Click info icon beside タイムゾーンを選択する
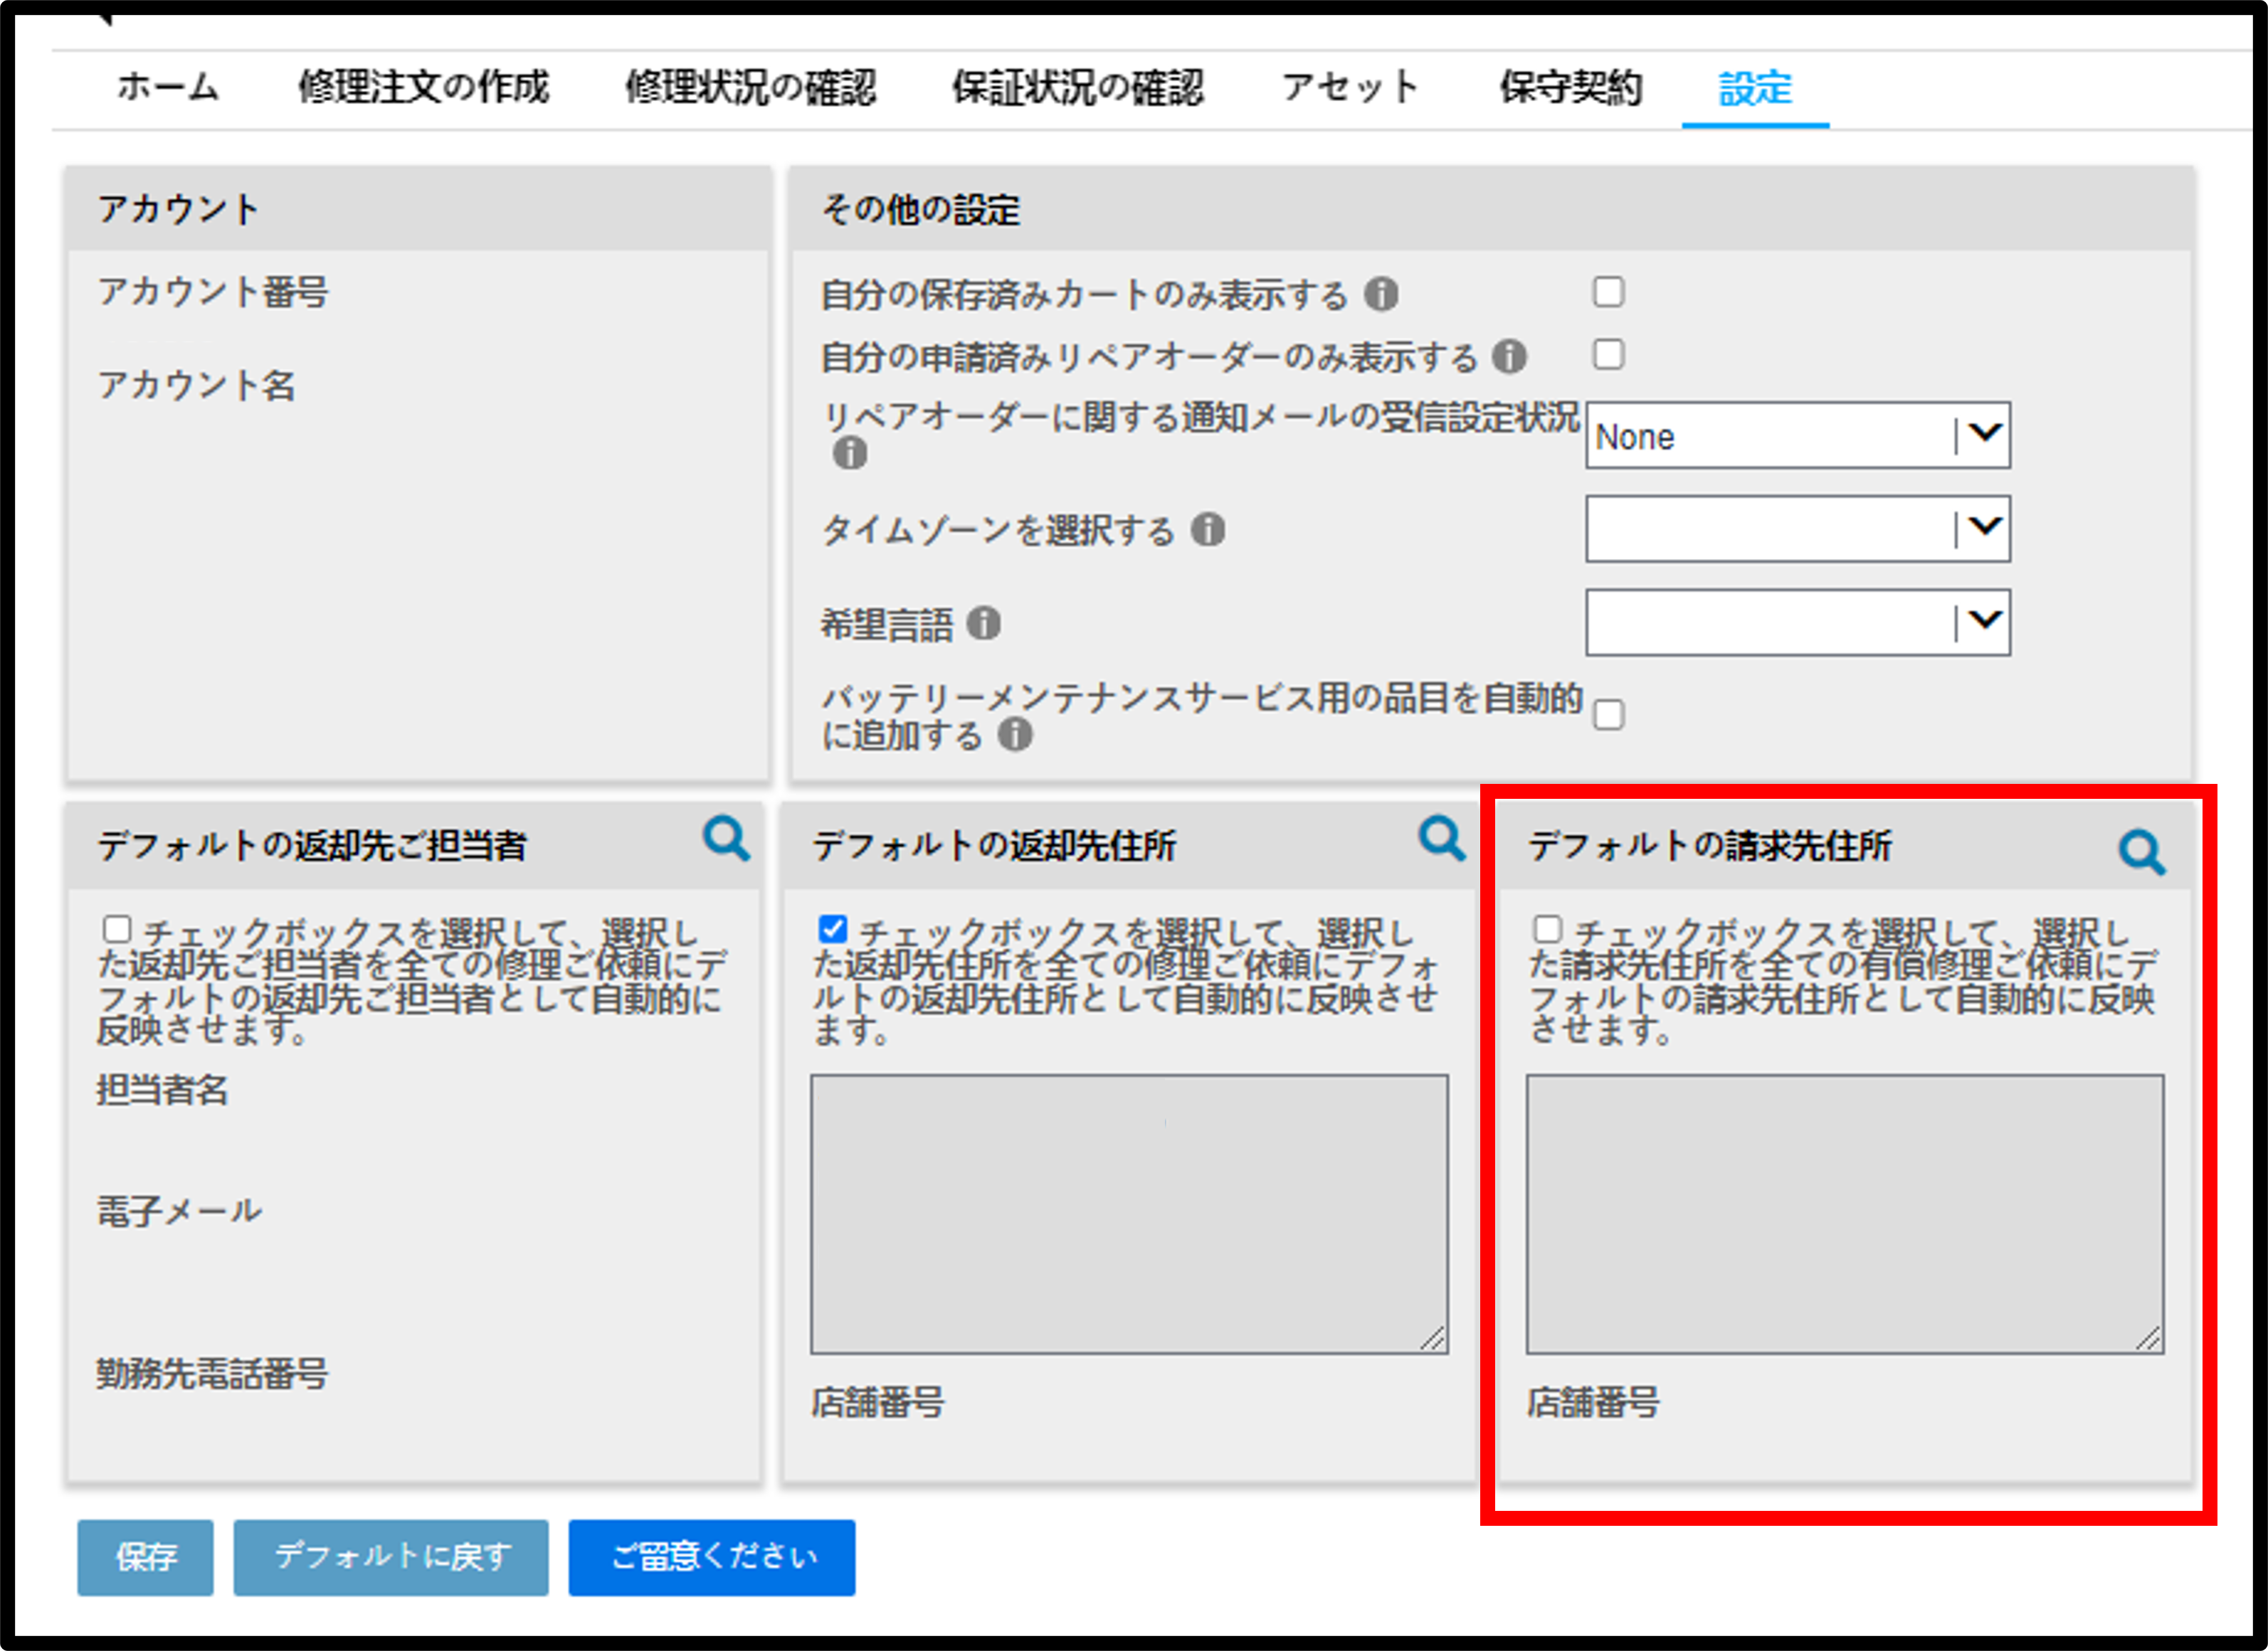This screenshot has width=2268, height=1651. tap(1208, 530)
